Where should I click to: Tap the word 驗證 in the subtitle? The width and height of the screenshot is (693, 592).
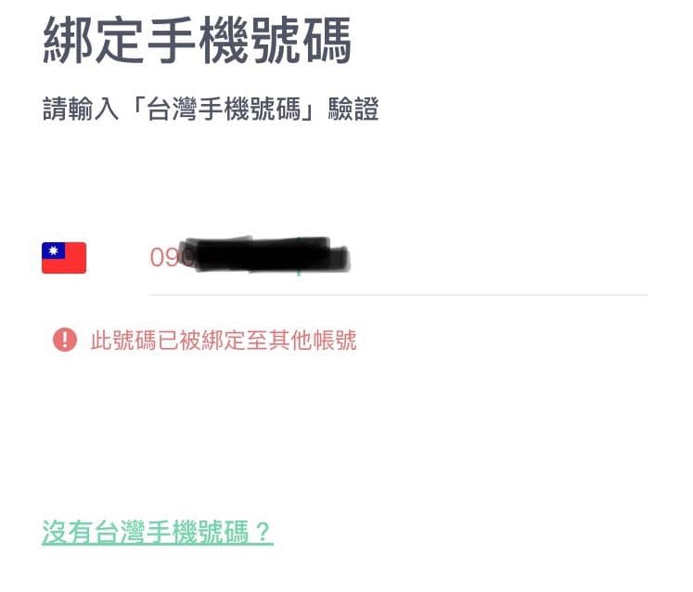point(353,109)
